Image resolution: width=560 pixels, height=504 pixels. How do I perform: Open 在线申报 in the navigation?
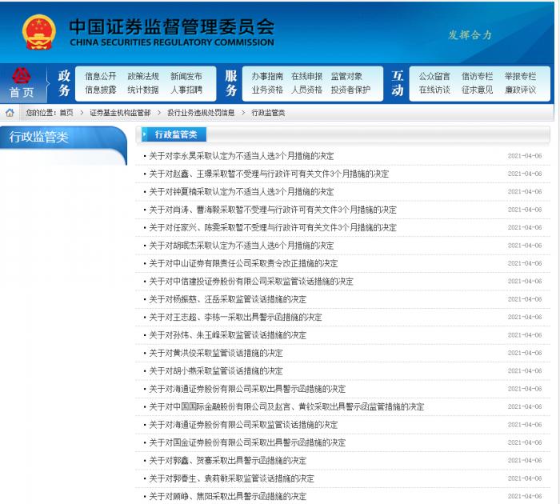point(306,77)
